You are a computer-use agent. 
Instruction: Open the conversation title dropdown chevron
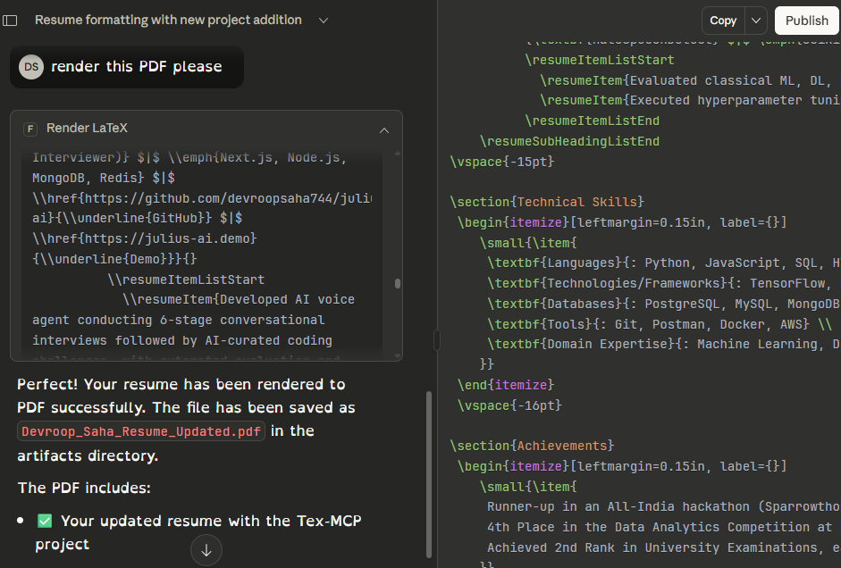pos(323,21)
